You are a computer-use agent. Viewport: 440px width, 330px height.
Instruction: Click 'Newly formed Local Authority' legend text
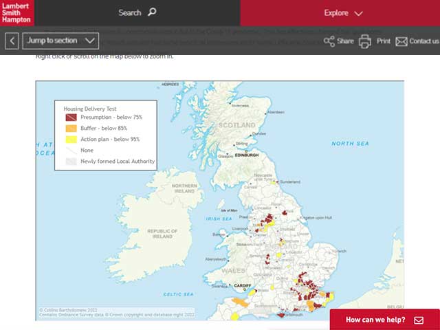118,162
